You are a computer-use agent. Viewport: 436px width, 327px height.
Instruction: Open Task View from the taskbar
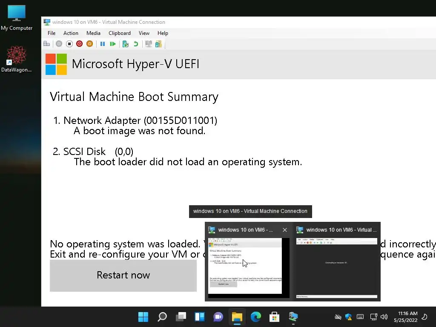click(x=181, y=317)
